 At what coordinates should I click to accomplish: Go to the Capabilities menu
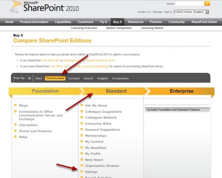tap(63, 22)
